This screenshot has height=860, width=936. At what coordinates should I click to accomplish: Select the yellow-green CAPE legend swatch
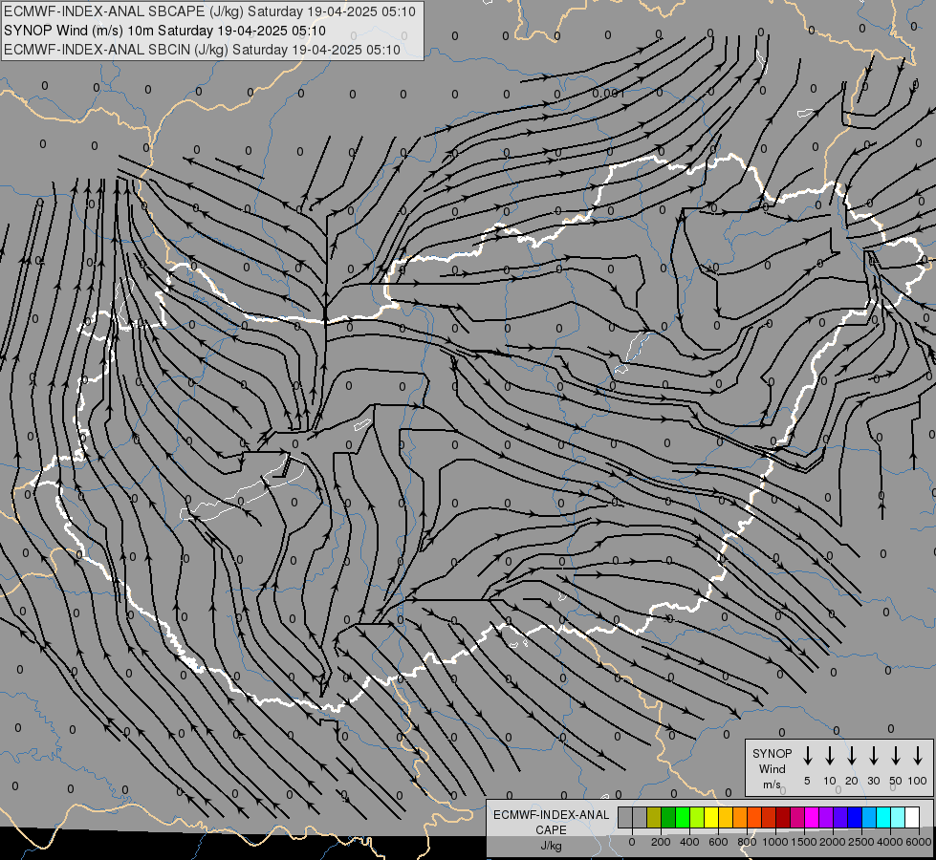point(697,818)
